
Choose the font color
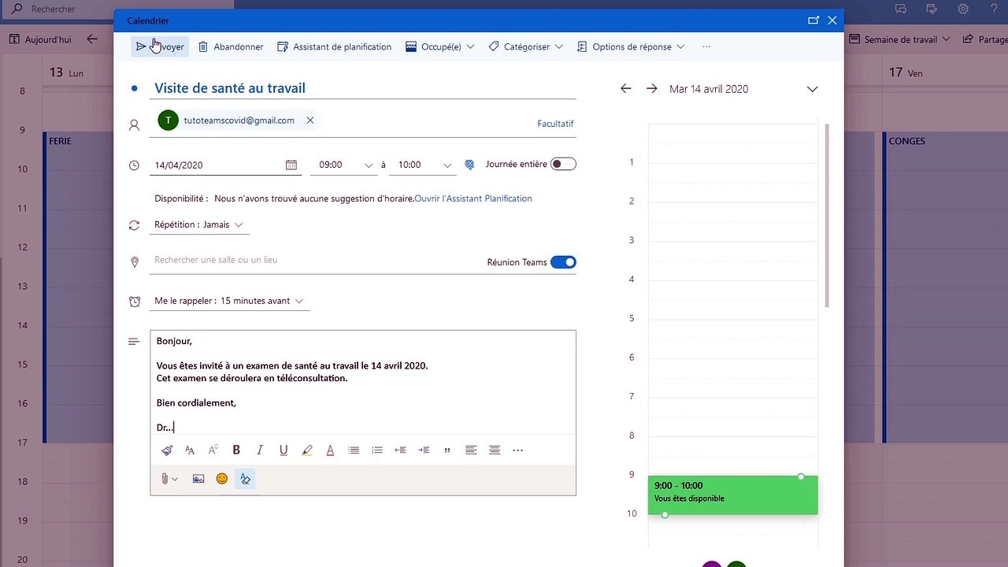point(330,450)
